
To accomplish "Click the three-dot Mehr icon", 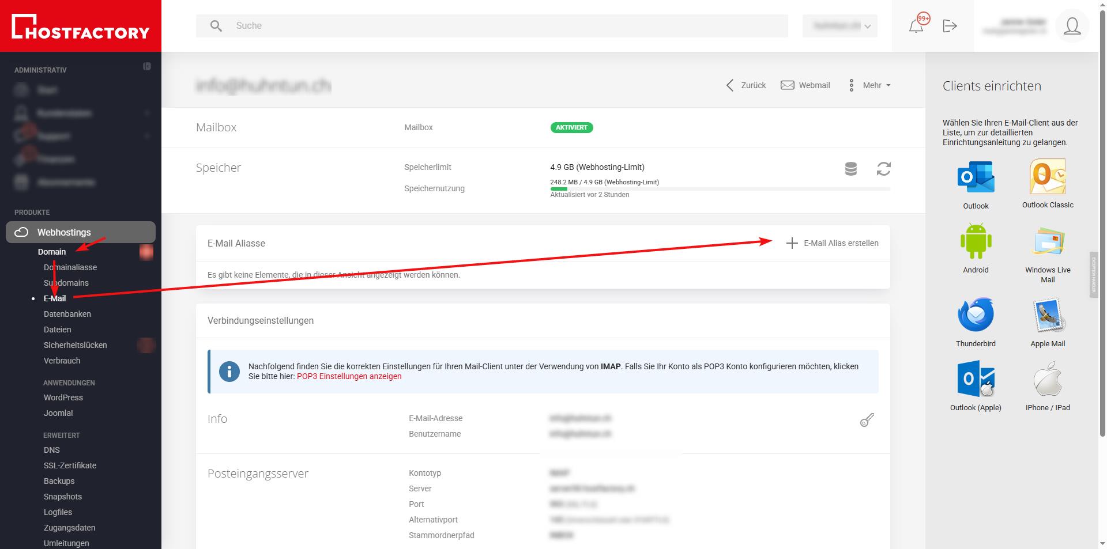I will (x=852, y=85).
